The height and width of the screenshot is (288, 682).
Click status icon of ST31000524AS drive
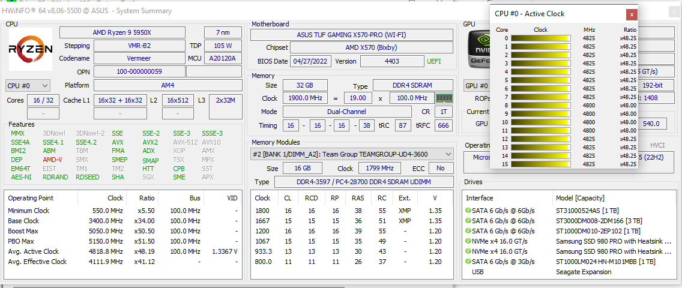[468, 211]
